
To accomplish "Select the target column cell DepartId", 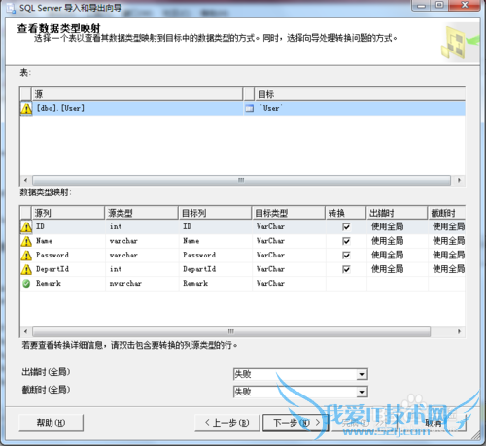I will (216, 269).
